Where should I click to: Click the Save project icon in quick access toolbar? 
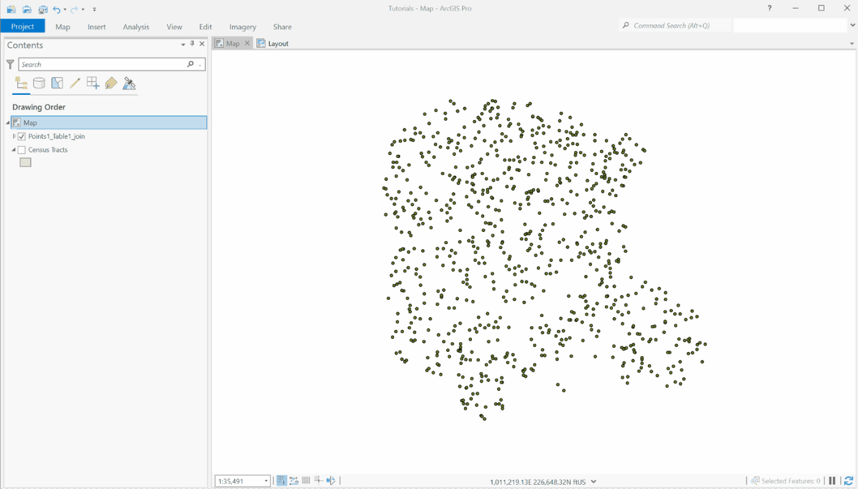43,9
